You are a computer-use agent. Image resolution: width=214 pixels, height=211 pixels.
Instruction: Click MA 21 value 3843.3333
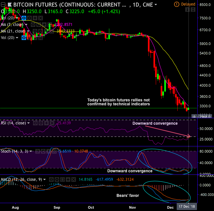pyautogui.click(x=65, y=31)
